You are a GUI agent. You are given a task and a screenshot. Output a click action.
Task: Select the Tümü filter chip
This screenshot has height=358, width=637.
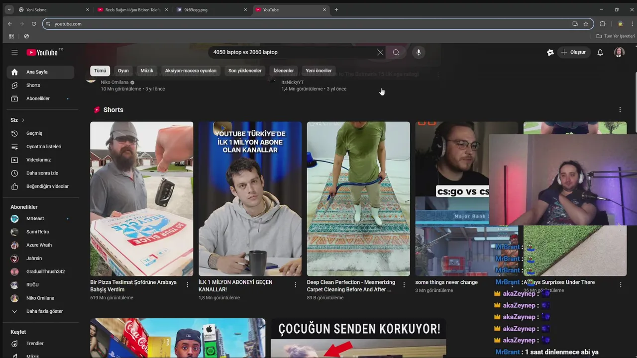pos(100,71)
